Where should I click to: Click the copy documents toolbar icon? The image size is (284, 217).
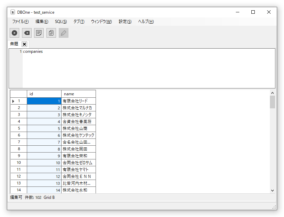pos(51,33)
